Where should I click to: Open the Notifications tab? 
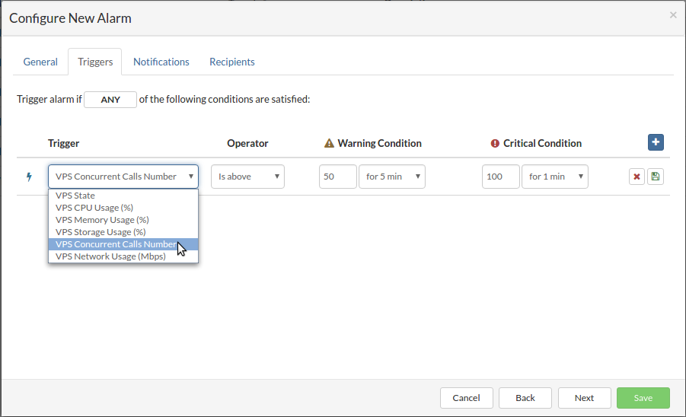[x=161, y=62]
